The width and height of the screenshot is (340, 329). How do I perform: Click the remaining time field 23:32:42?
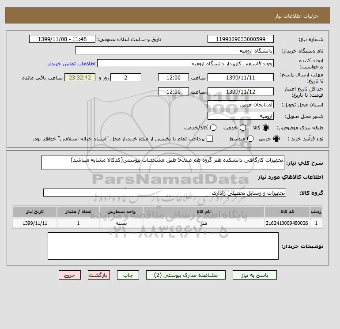(80, 77)
